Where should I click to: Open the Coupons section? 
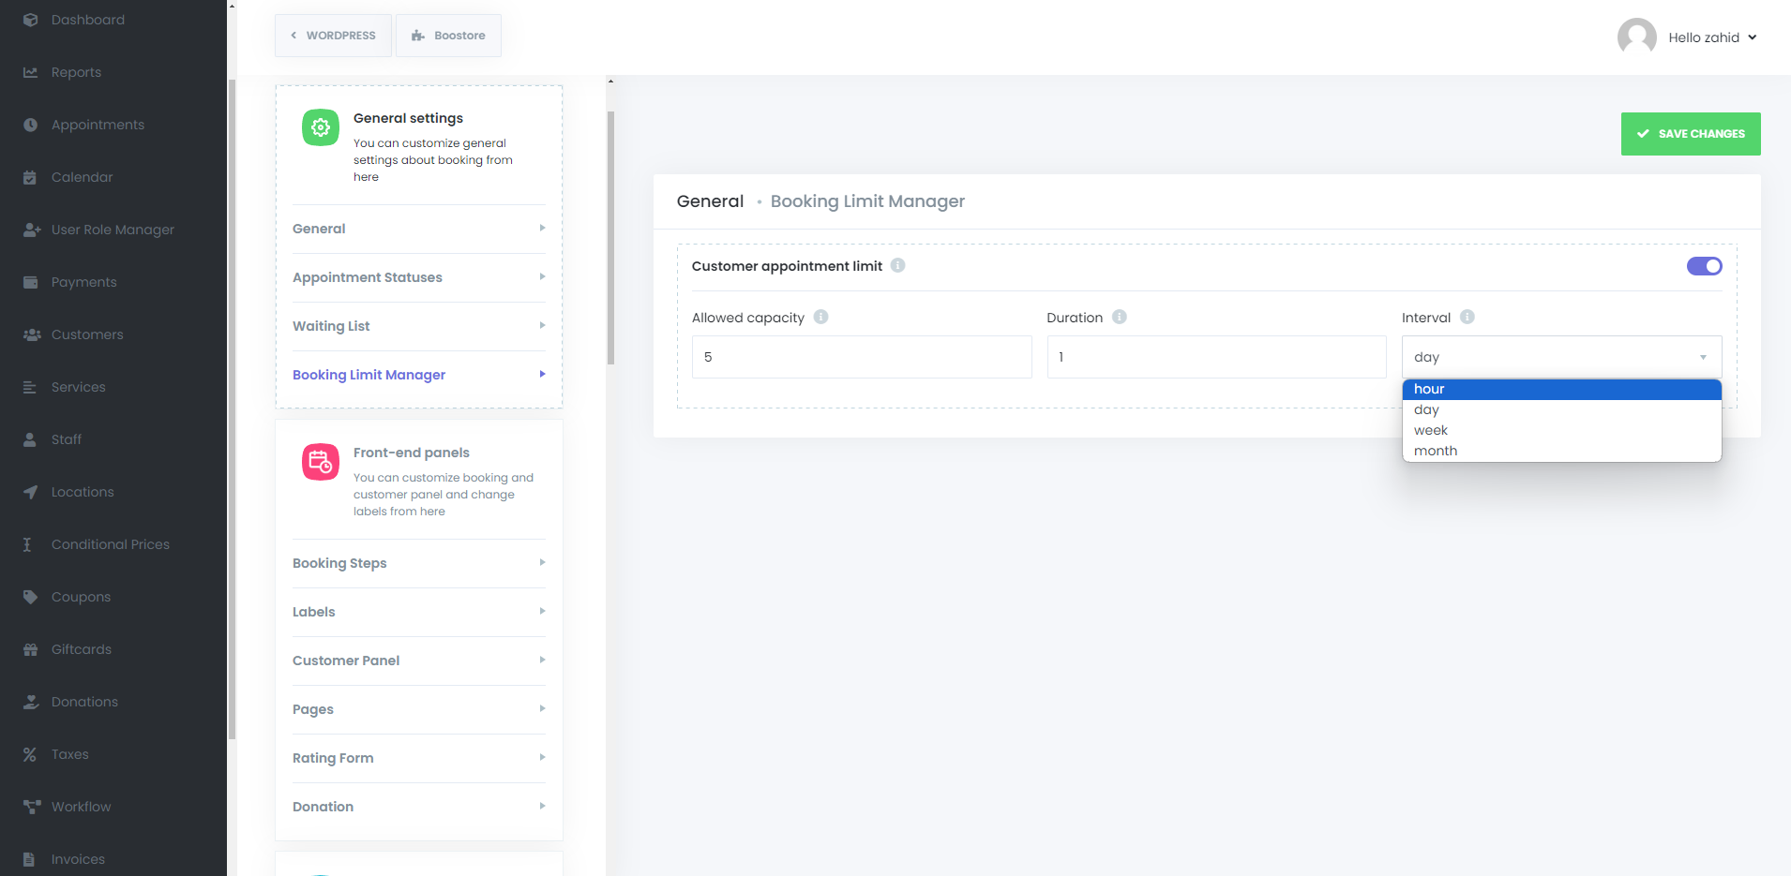pyautogui.click(x=80, y=596)
